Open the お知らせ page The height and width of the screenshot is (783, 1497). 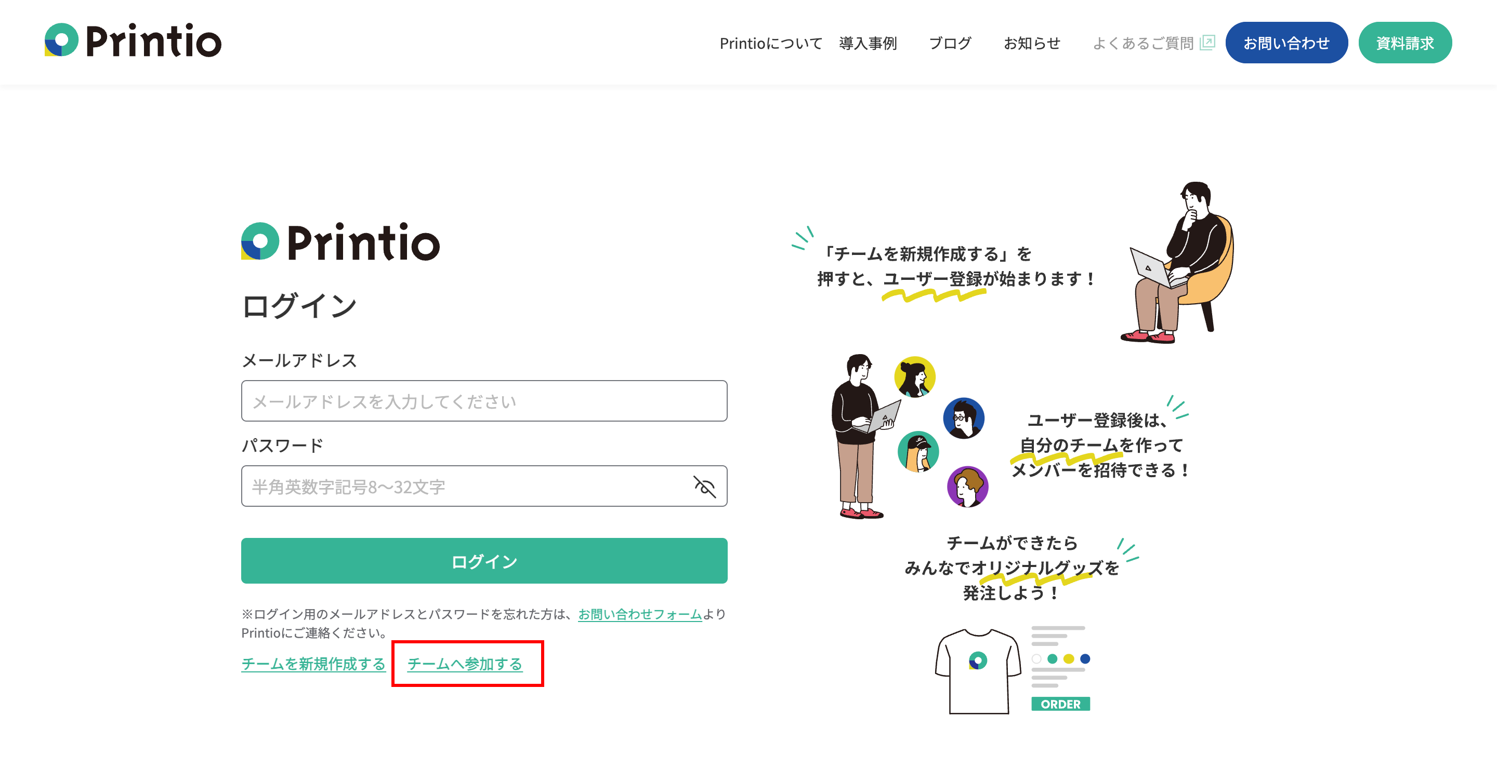tap(1032, 43)
